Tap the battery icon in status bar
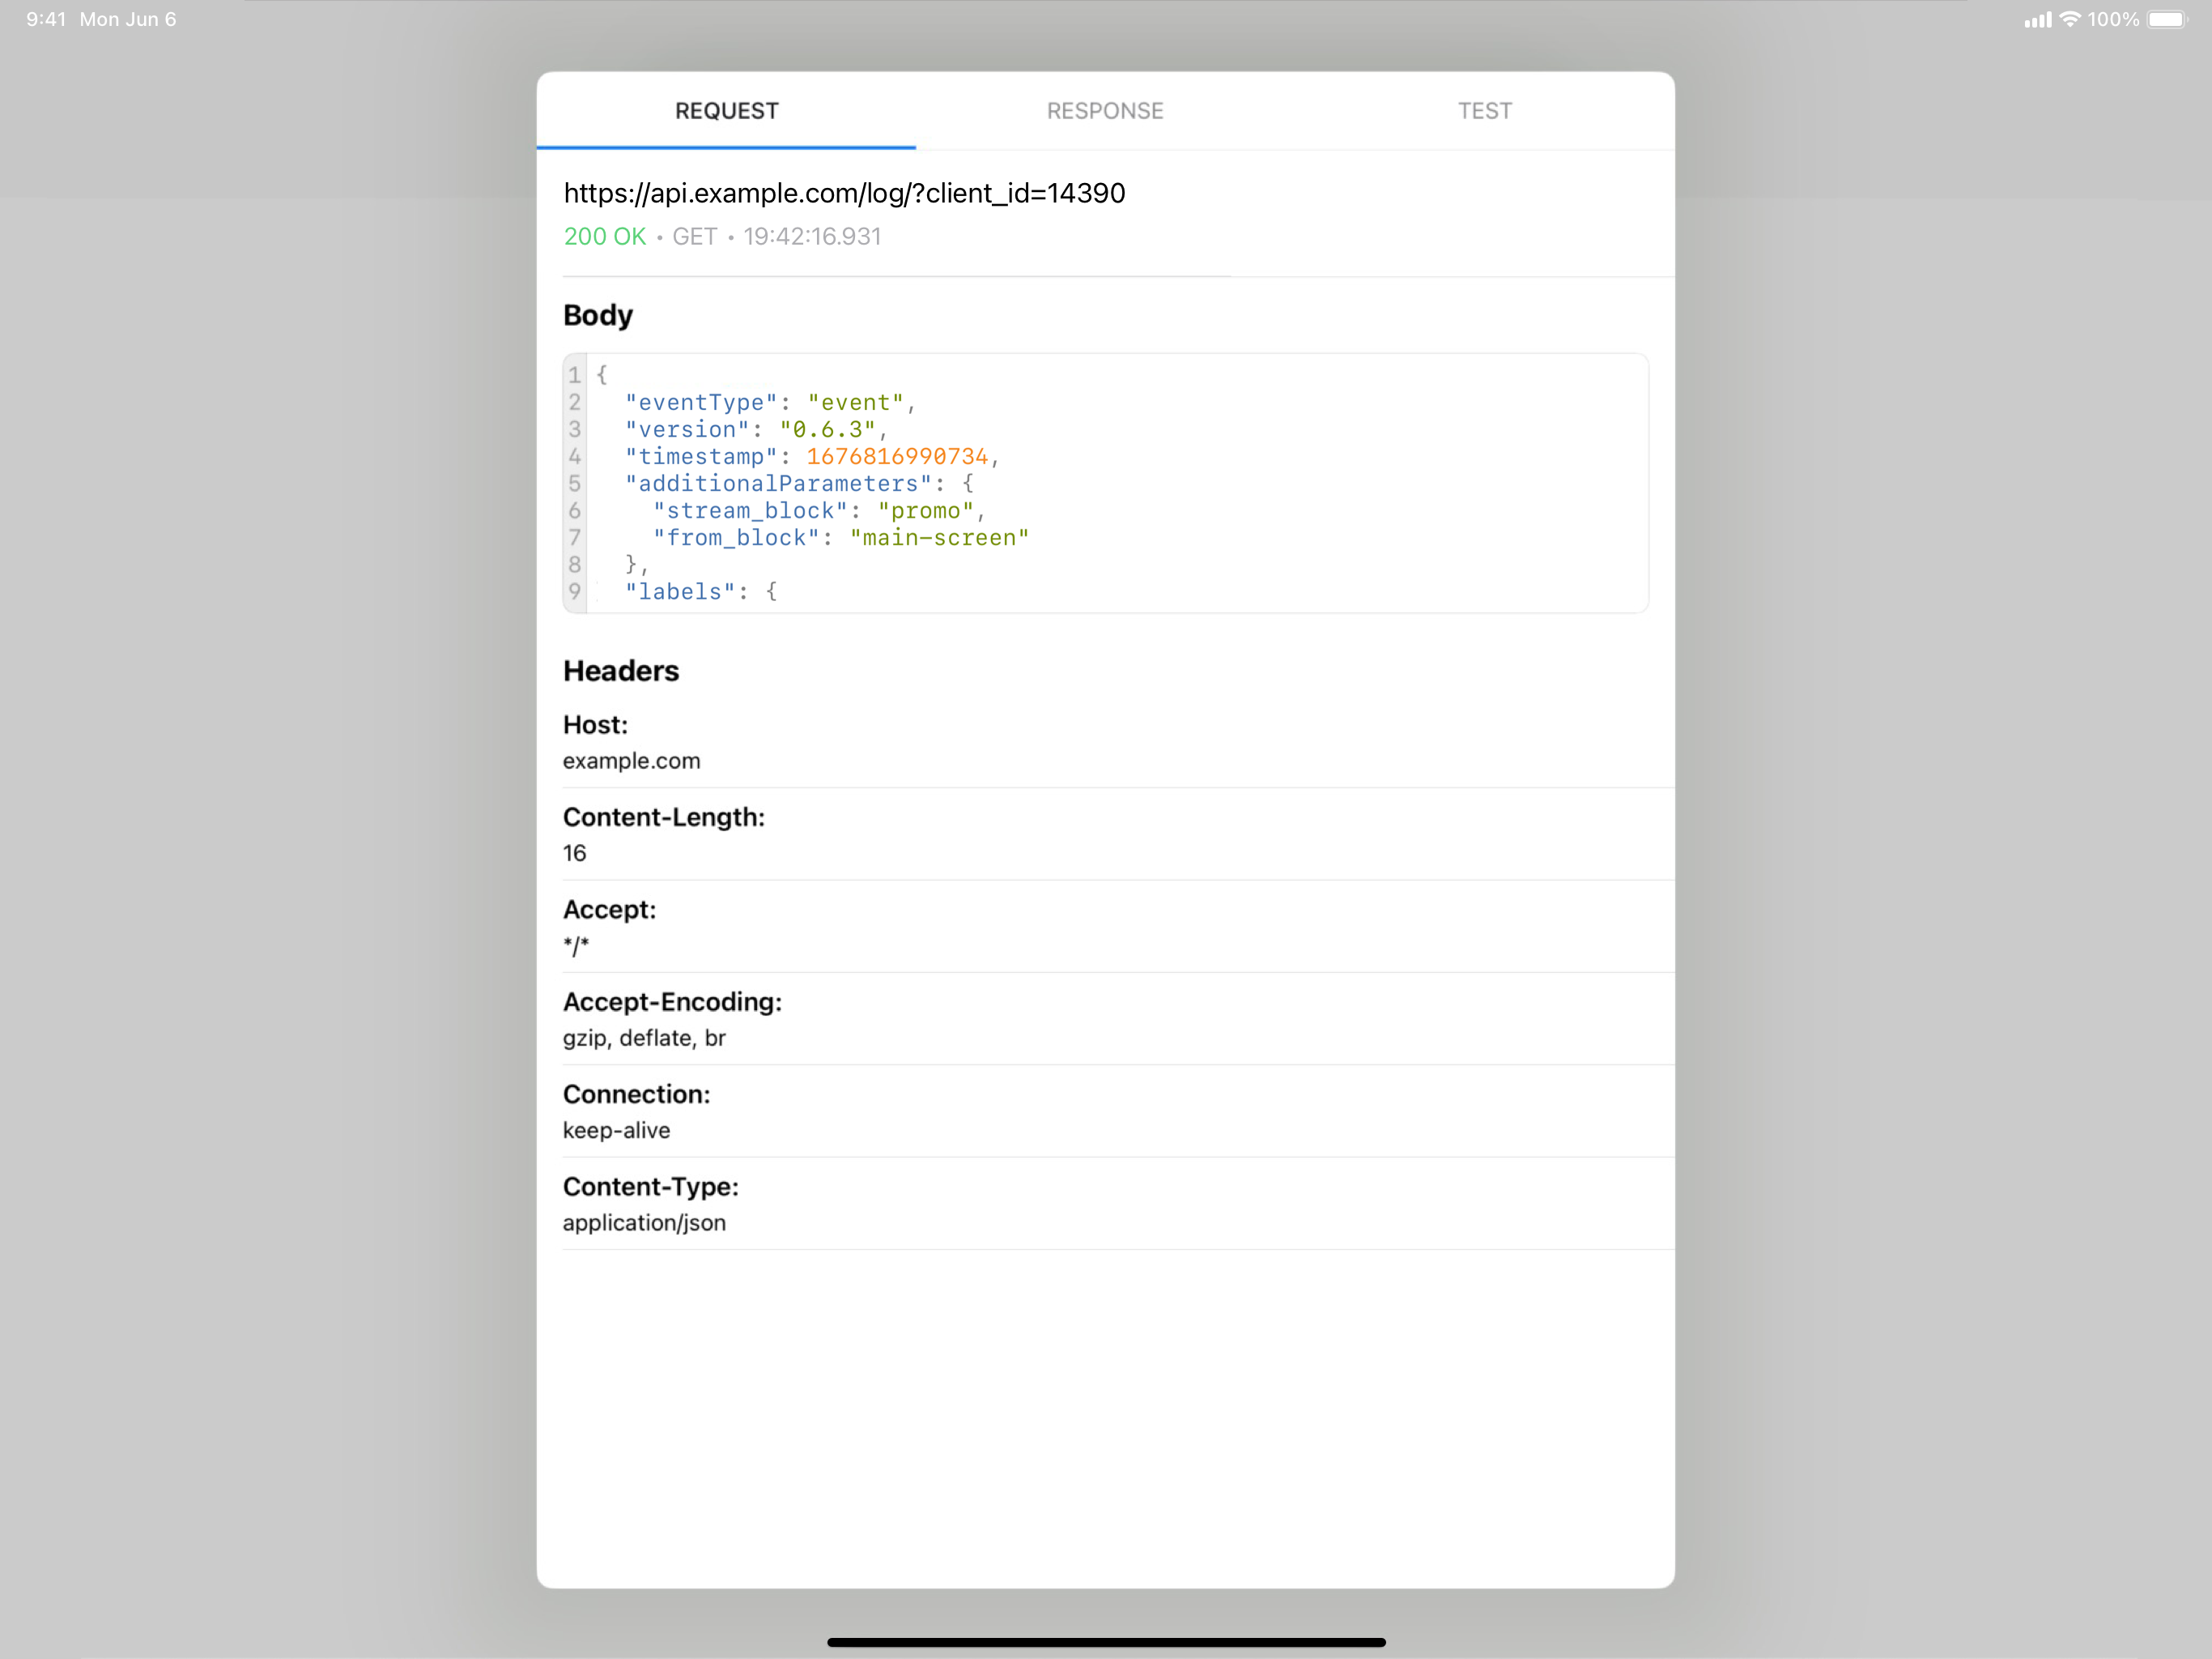This screenshot has width=2212, height=1659. click(2167, 19)
